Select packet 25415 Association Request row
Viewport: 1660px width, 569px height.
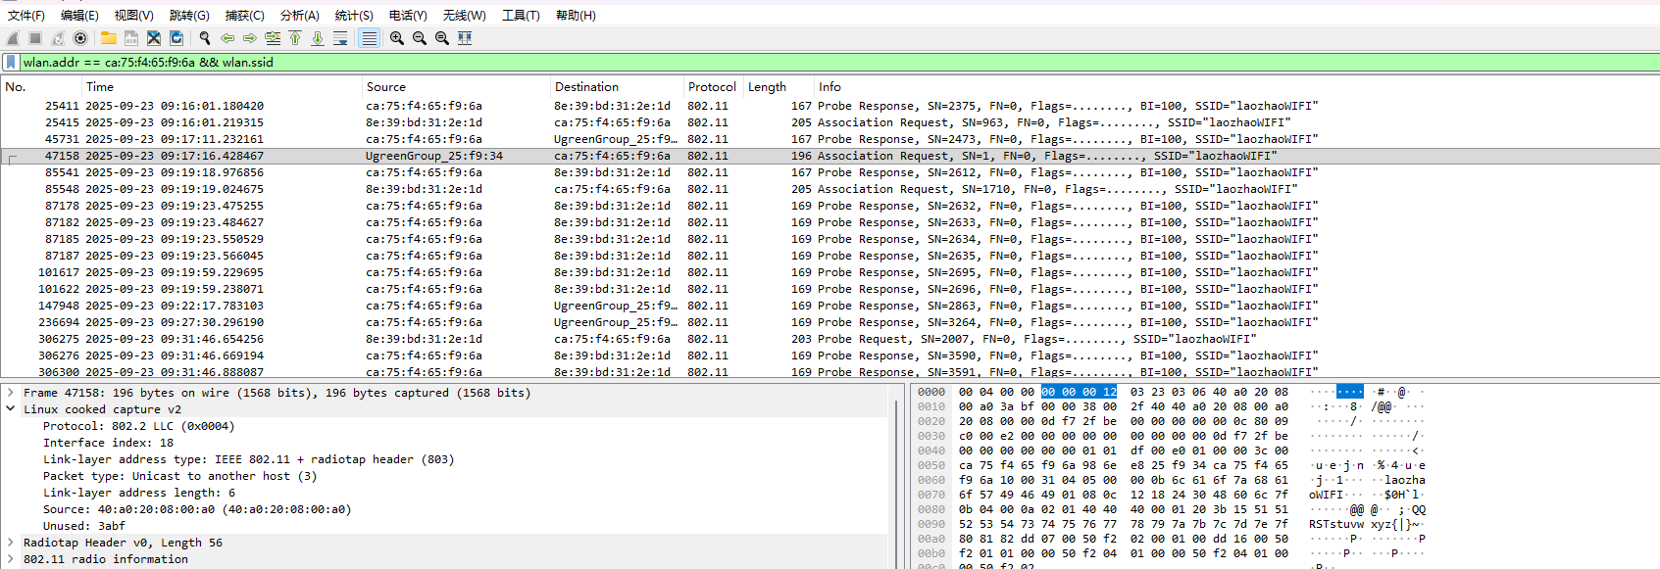(830, 122)
